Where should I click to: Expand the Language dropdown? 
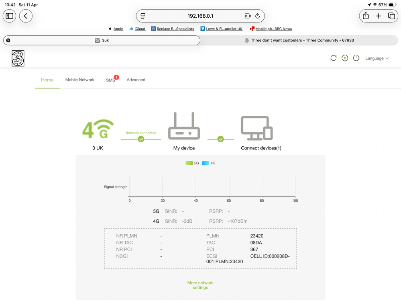377,58
